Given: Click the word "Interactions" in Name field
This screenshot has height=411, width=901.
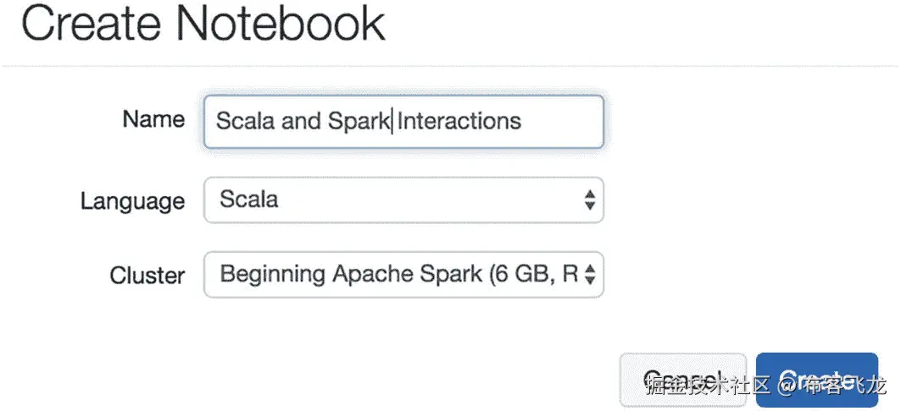Looking at the screenshot, I should tap(459, 121).
